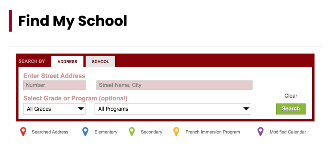The image size is (333, 147).
Task: Click the Clear link
Action: pos(291,96)
